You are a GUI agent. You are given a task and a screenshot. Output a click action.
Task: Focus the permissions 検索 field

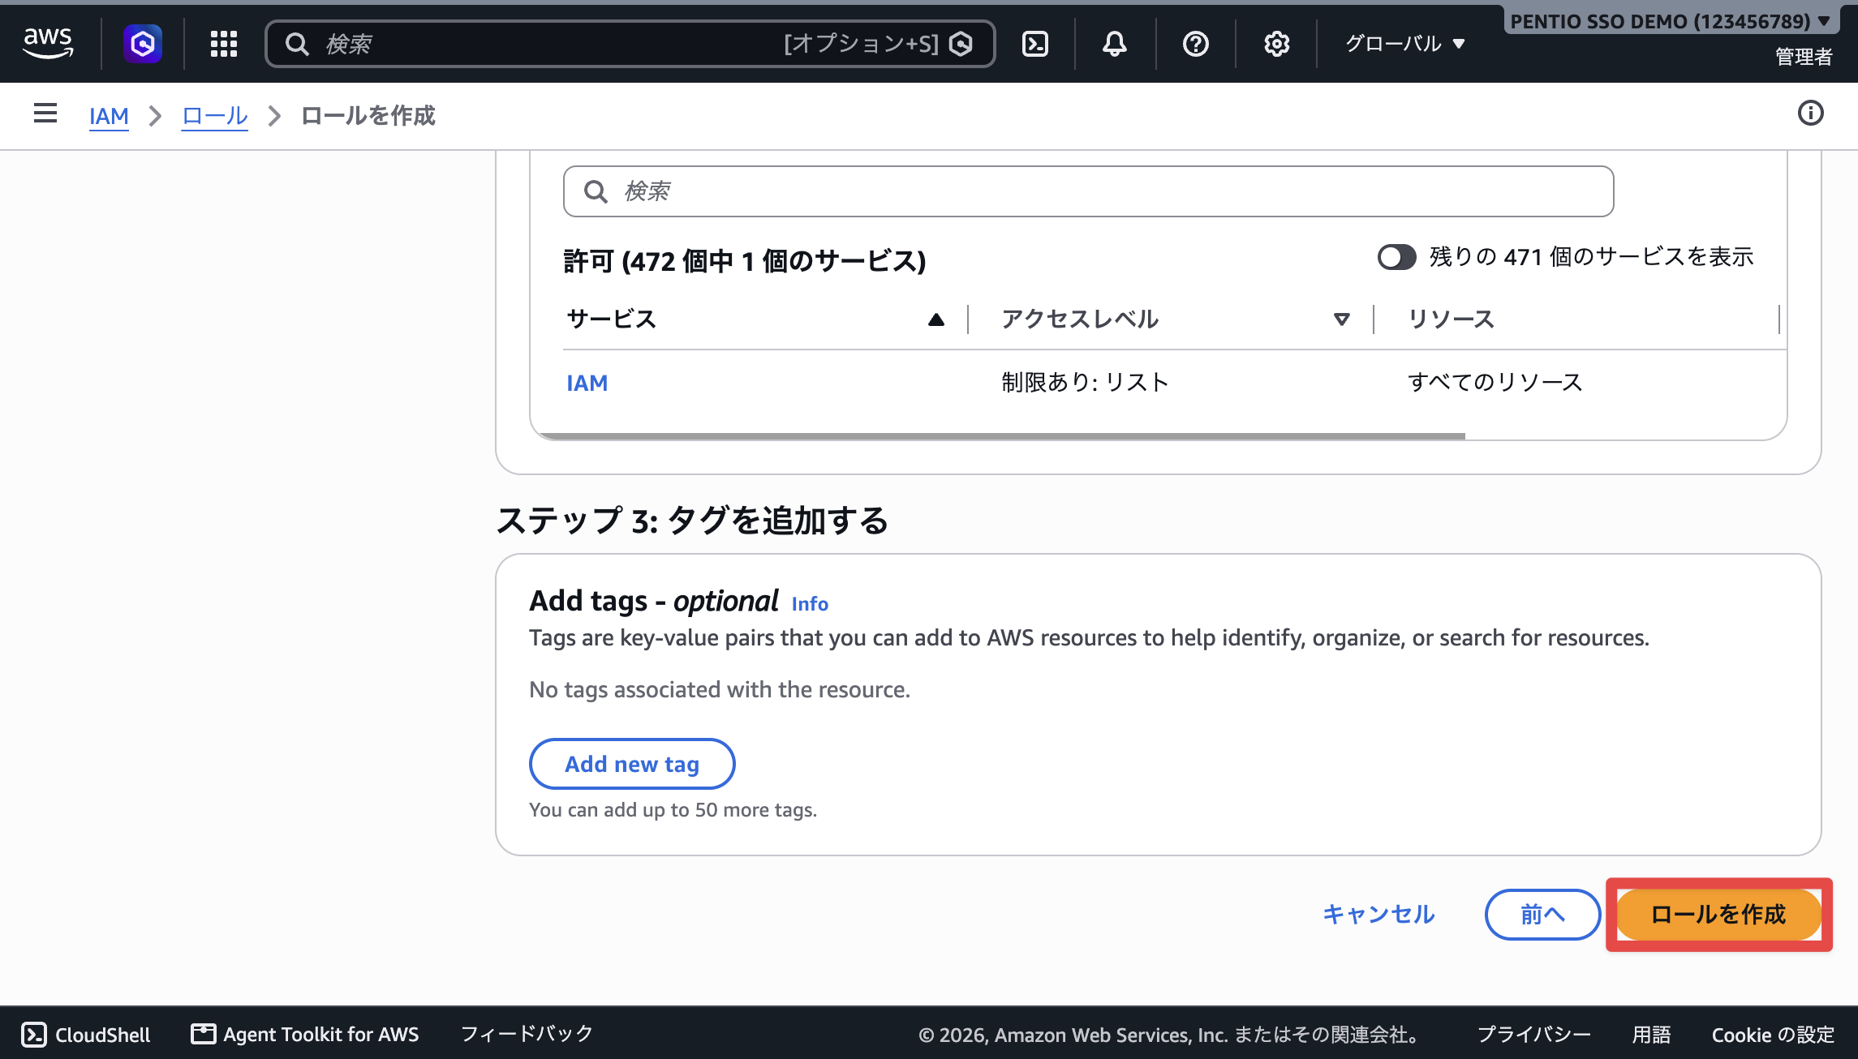(1088, 191)
